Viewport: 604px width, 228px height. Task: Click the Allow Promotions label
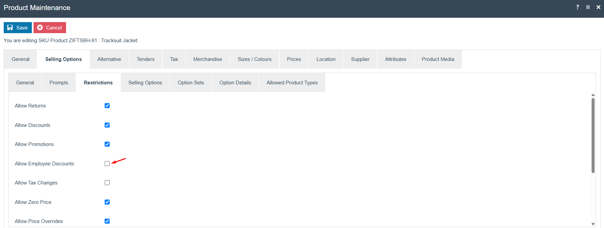tap(34, 144)
